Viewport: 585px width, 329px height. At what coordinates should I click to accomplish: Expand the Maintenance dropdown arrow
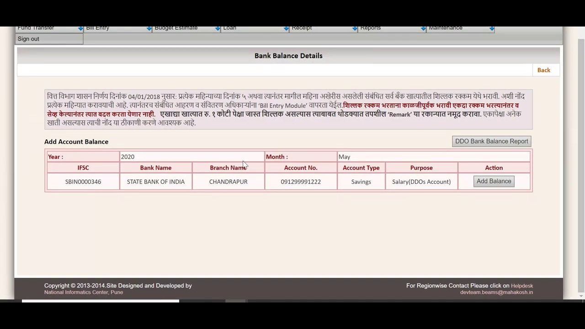[x=492, y=29]
